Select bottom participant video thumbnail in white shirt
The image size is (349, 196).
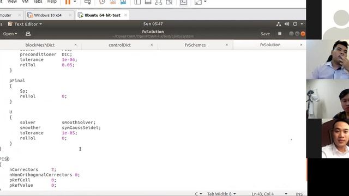click(x=335, y=138)
